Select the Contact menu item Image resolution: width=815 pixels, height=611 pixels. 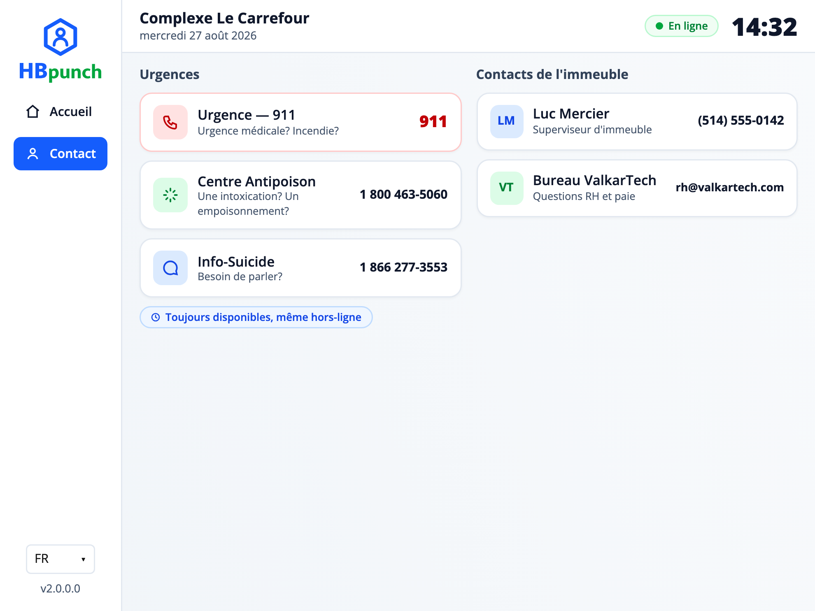pos(61,153)
